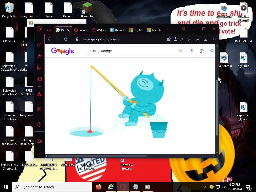Click the right arrow of horizontal scrollbar

213,156
